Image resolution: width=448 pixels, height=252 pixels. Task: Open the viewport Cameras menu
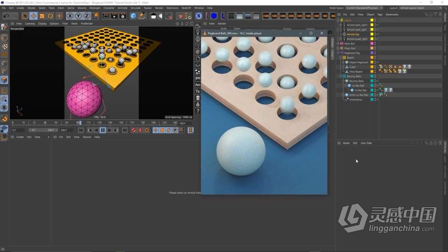30,24
